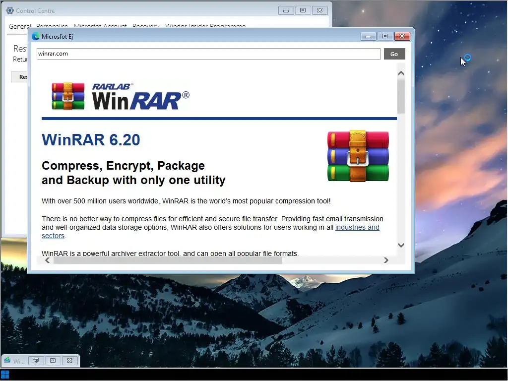
Task: Follow the 'industries and sectors' link
Action: point(357,227)
